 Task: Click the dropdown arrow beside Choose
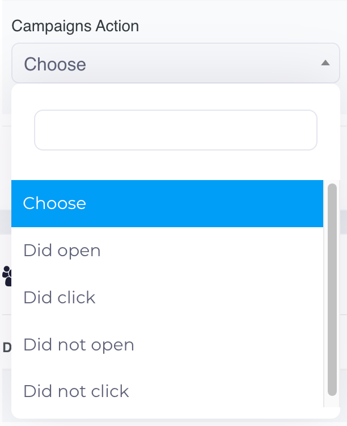click(325, 63)
